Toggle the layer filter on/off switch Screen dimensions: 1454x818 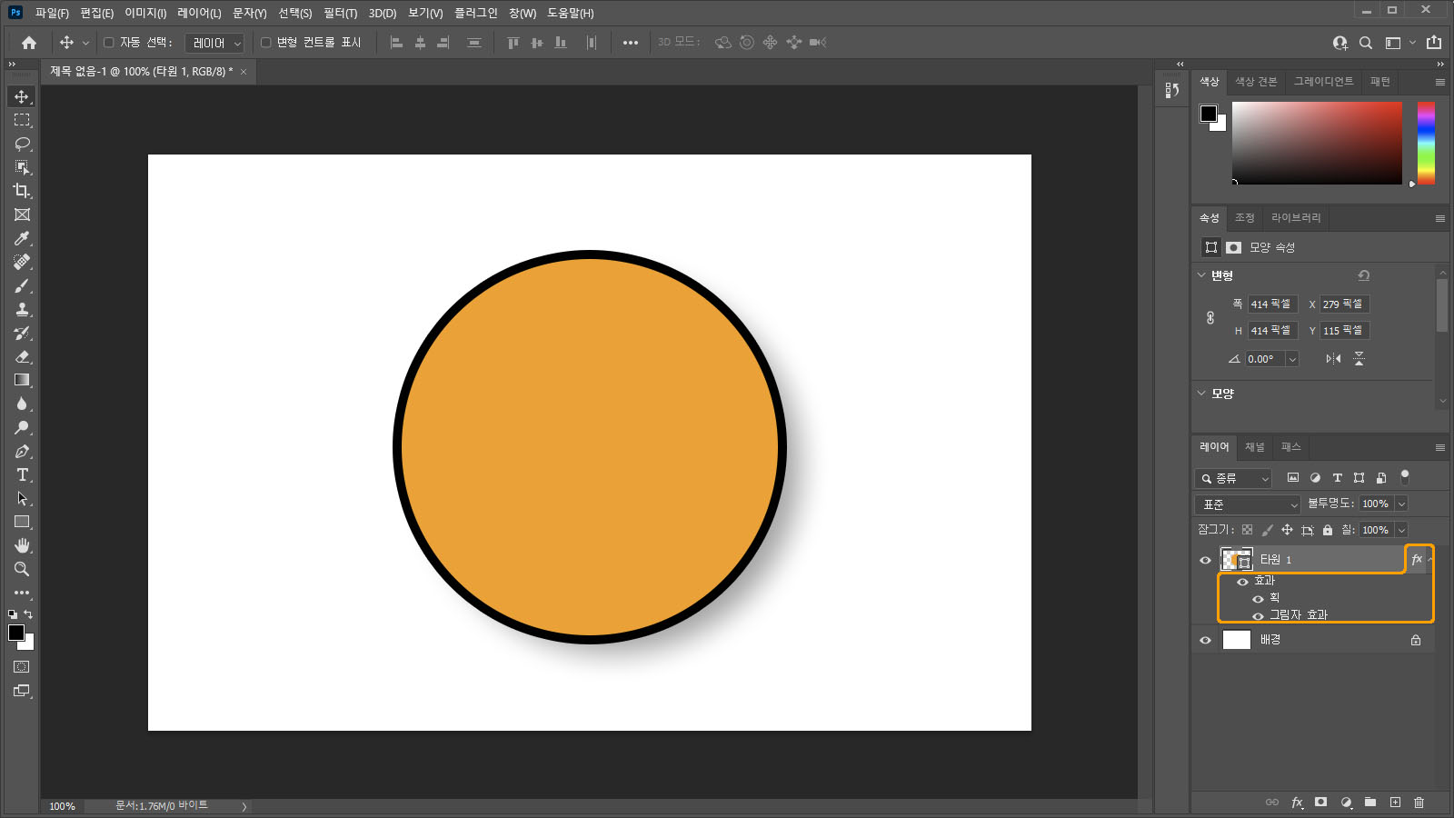pyautogui.click(x=1405, y=476)
